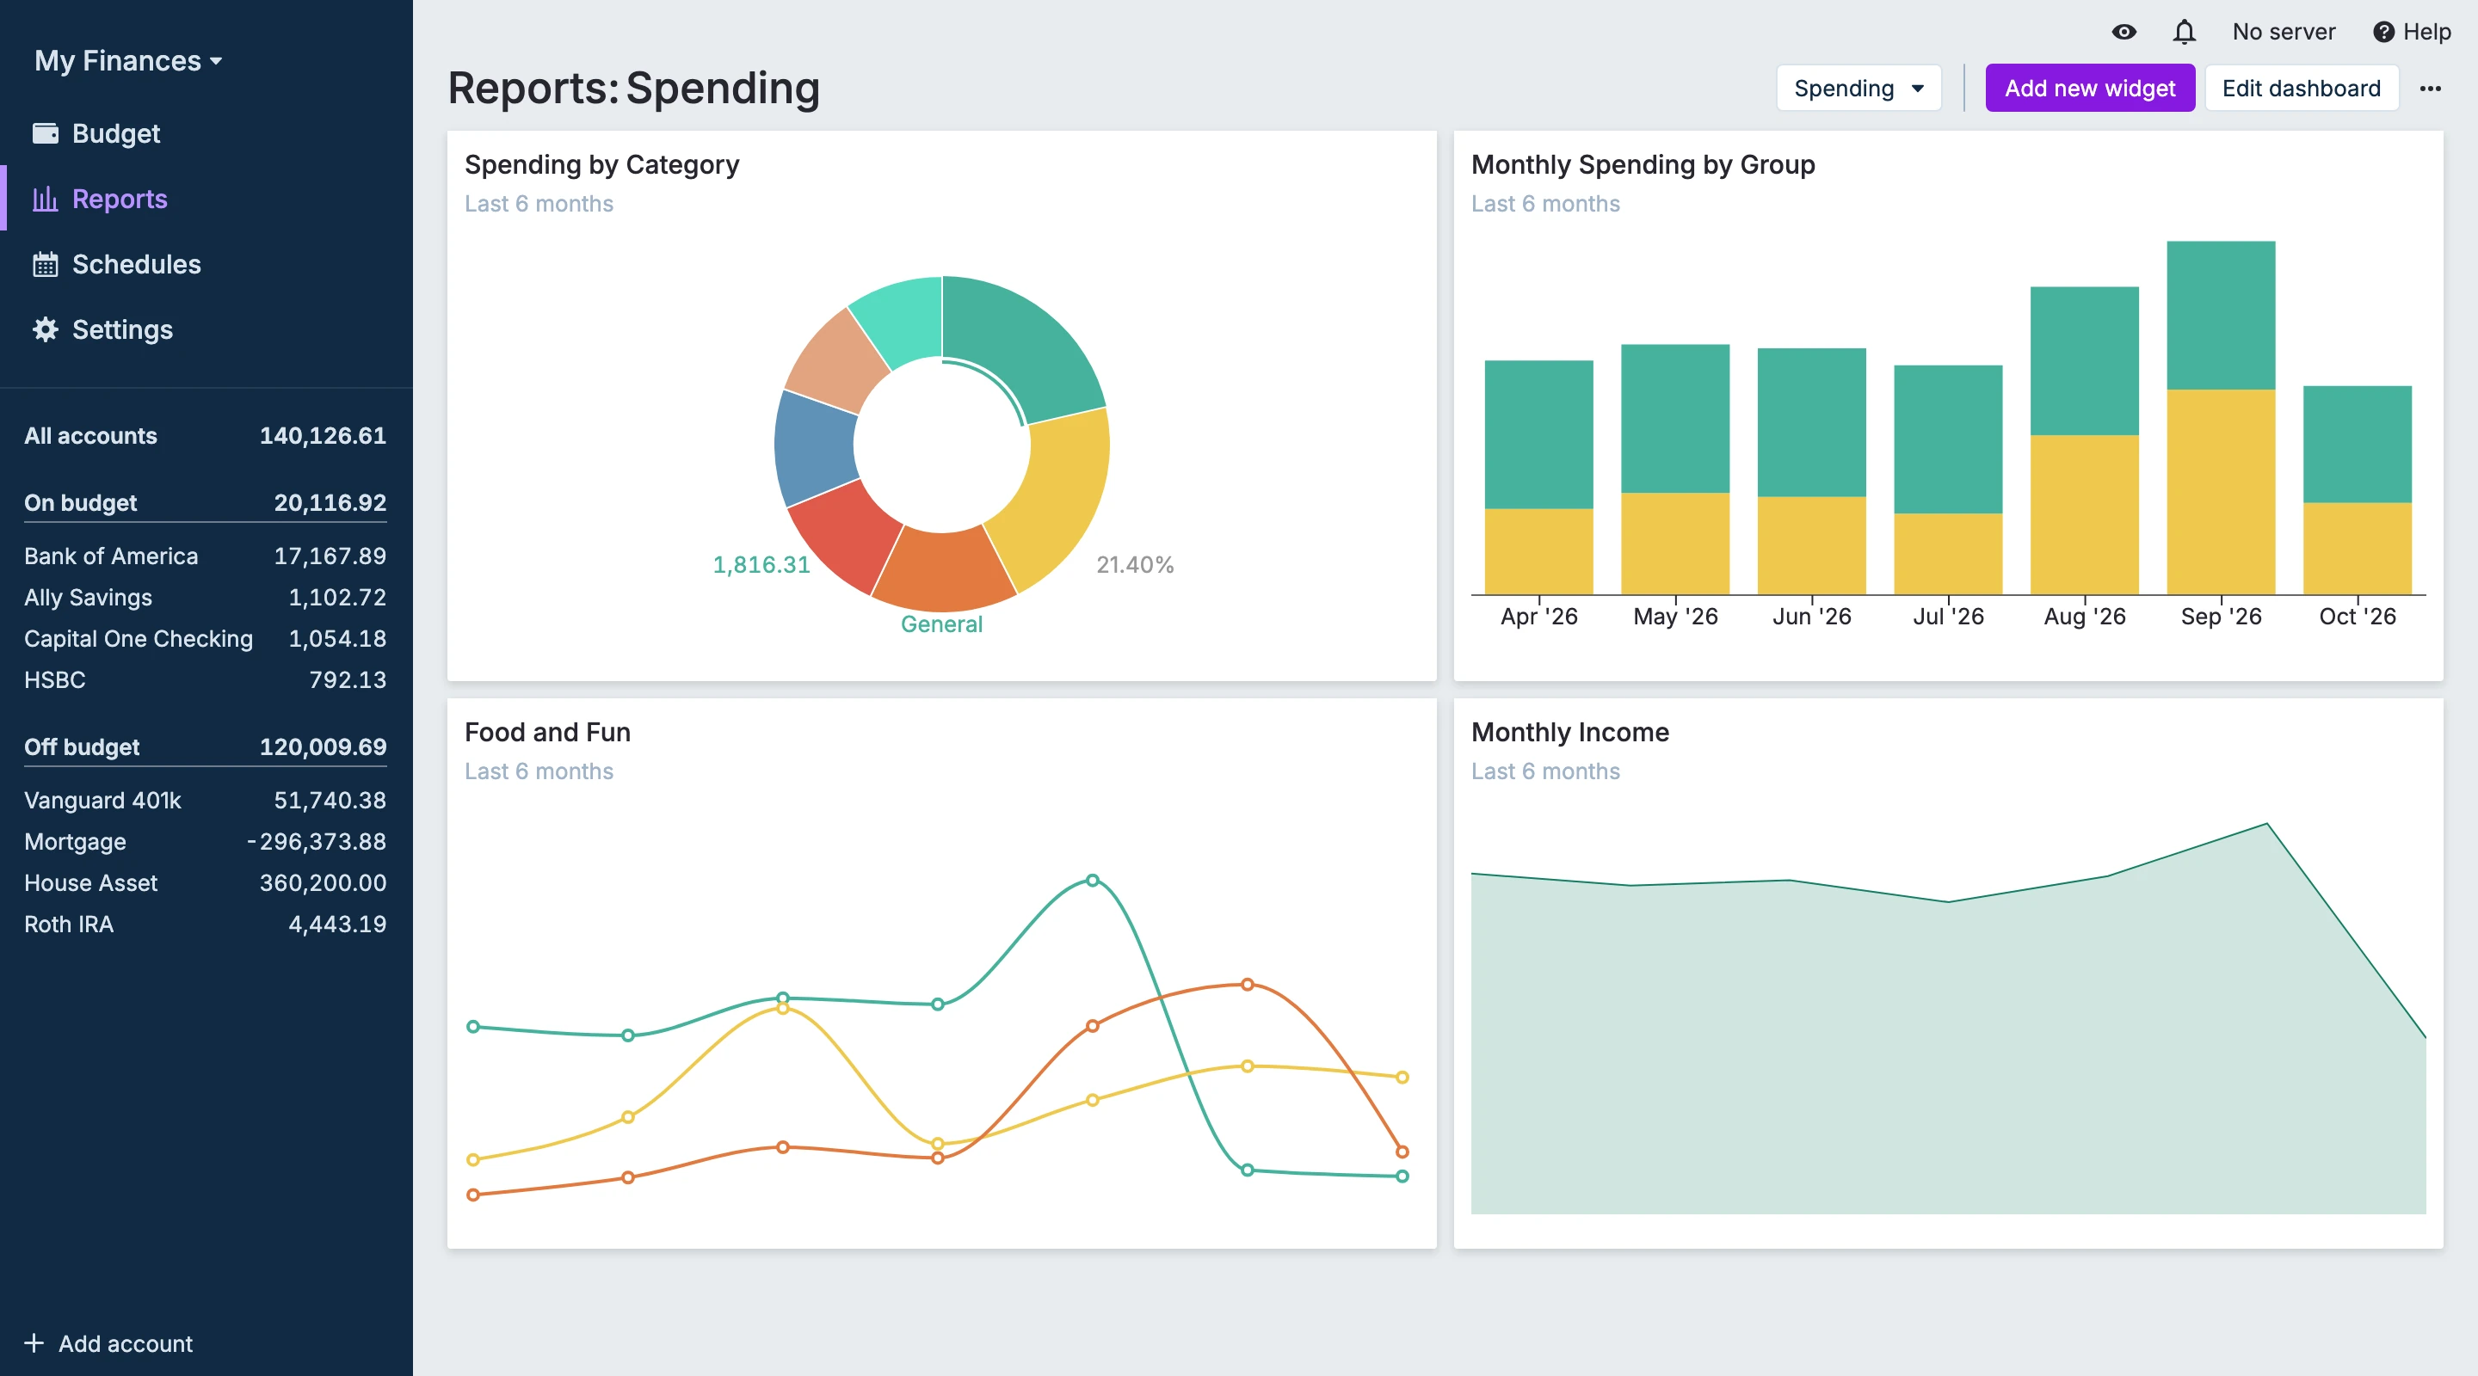Image resolution: width=2478 pixels, height=1376 pixels.
Task: Click the Jul '26 axis label
Action: pyautogui.click(x=1948, y=617)
